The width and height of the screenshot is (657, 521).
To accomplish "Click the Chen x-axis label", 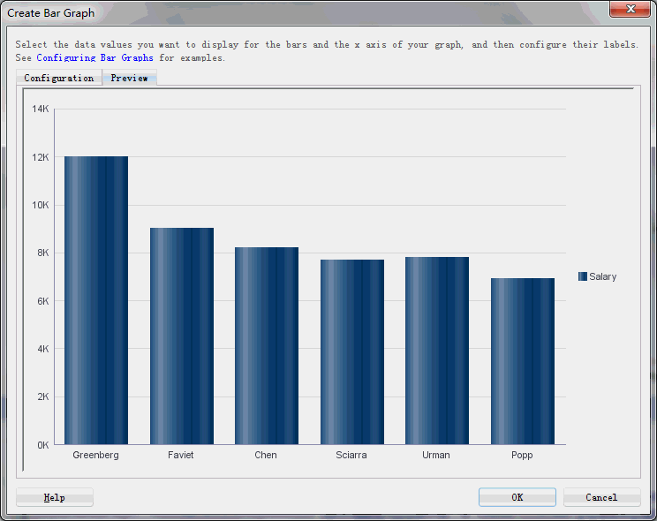I will click(266, 455).
